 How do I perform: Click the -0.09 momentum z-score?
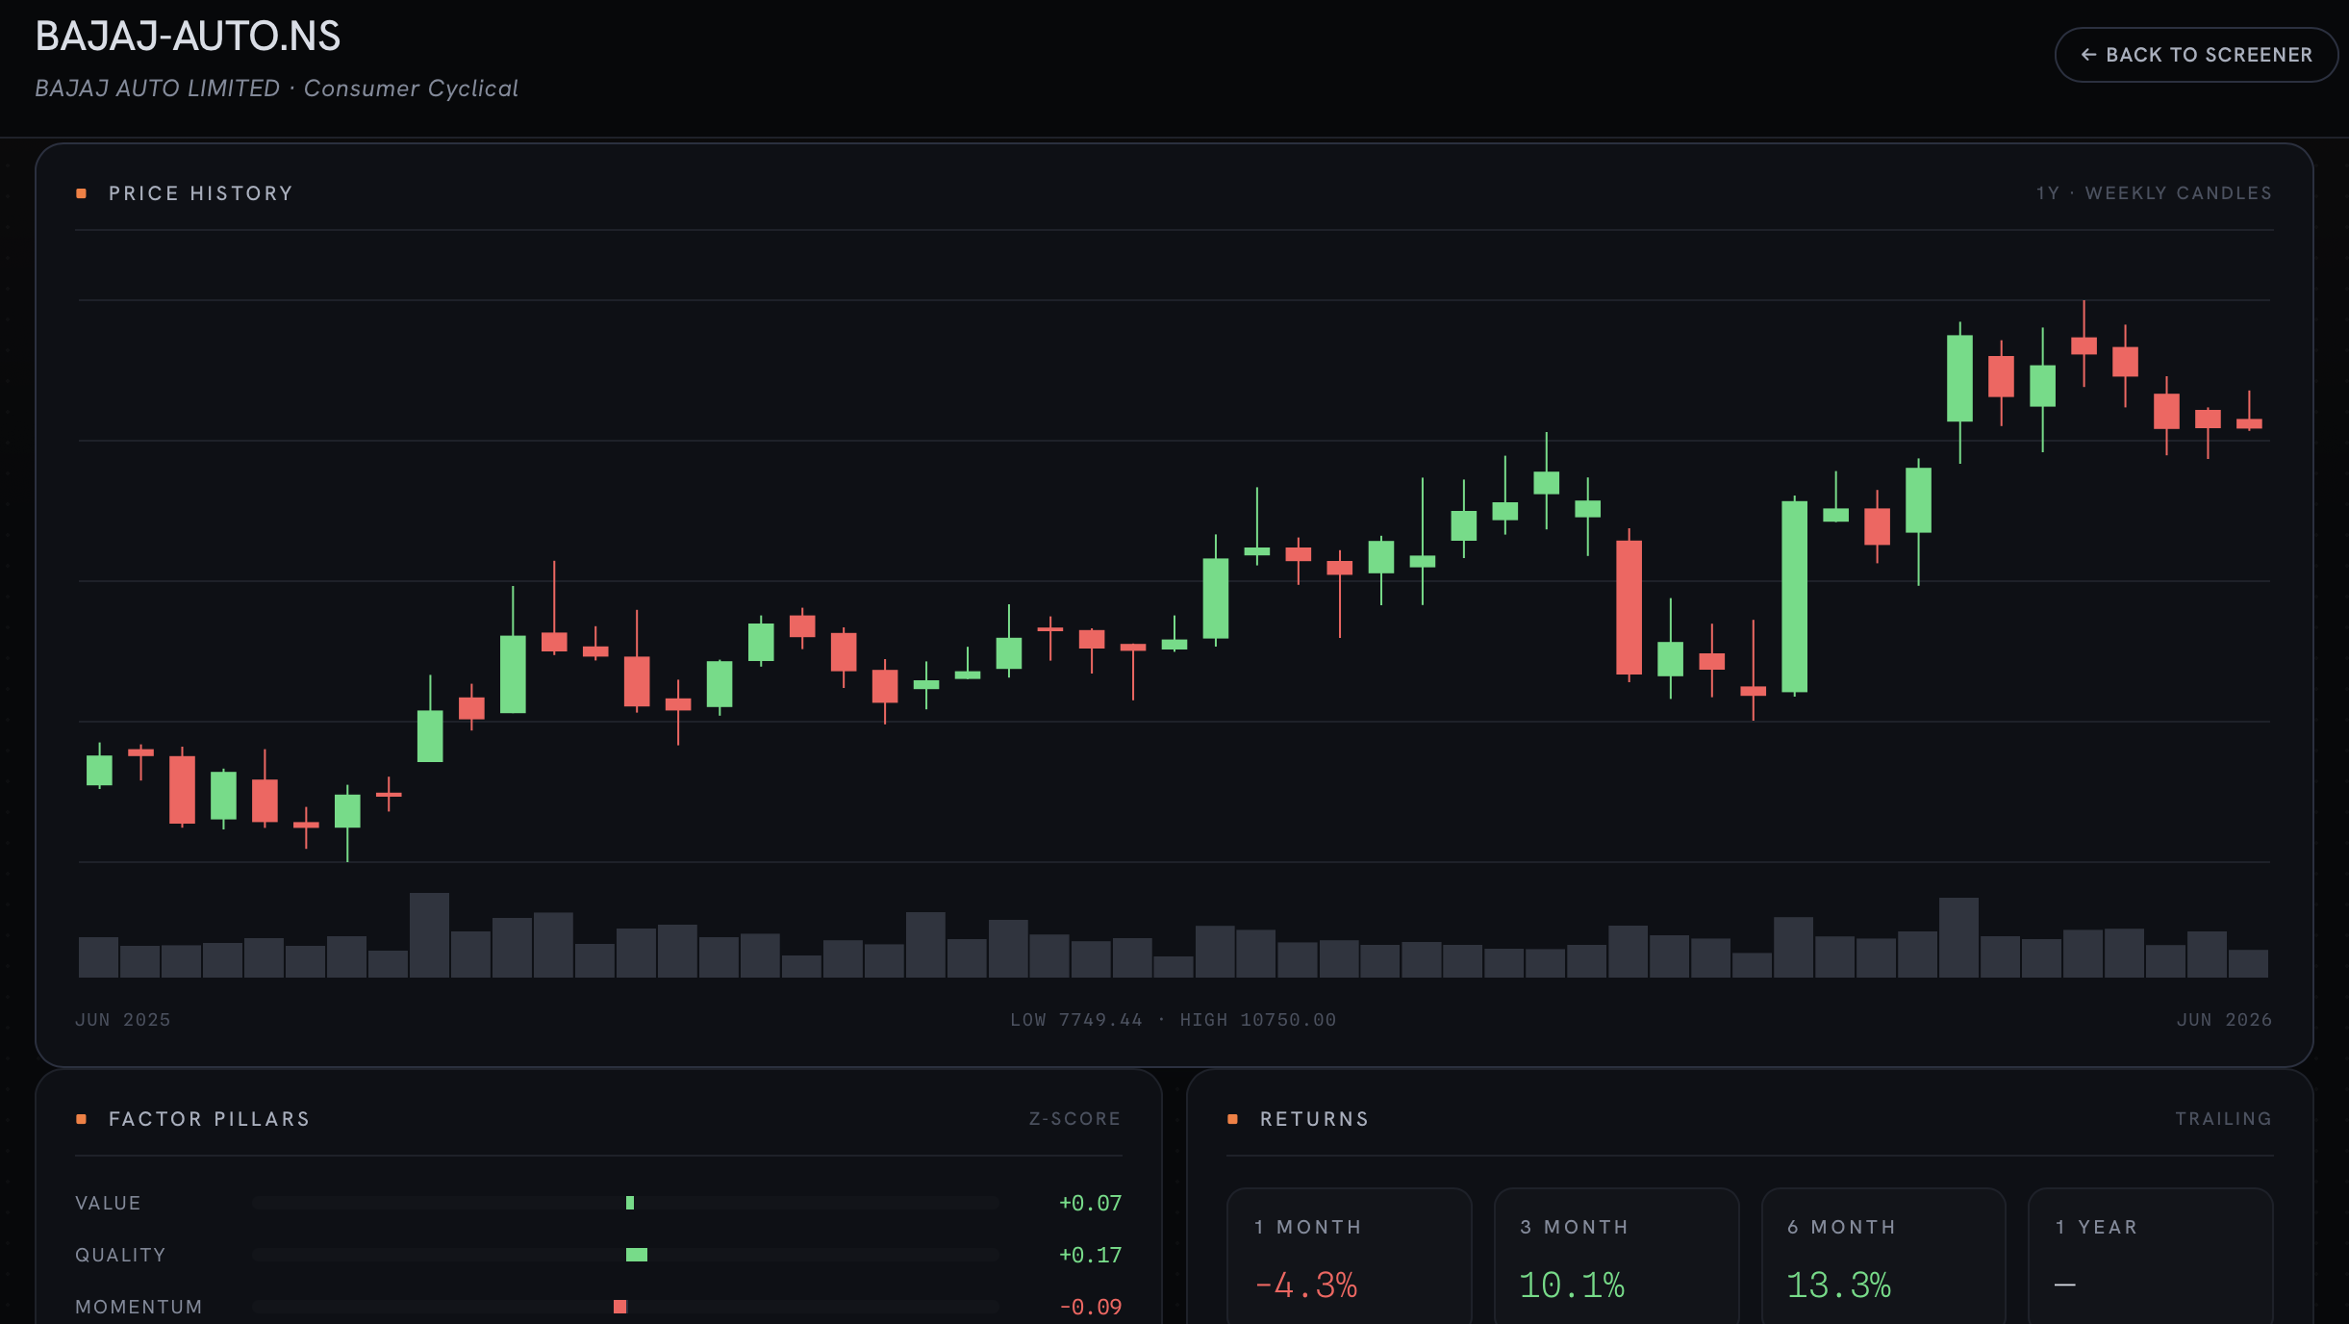coord(1090,1307)
